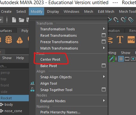This screenshot has height=115, width=136.
Task: Click the plain magnet snap icon
Action: 116,20
